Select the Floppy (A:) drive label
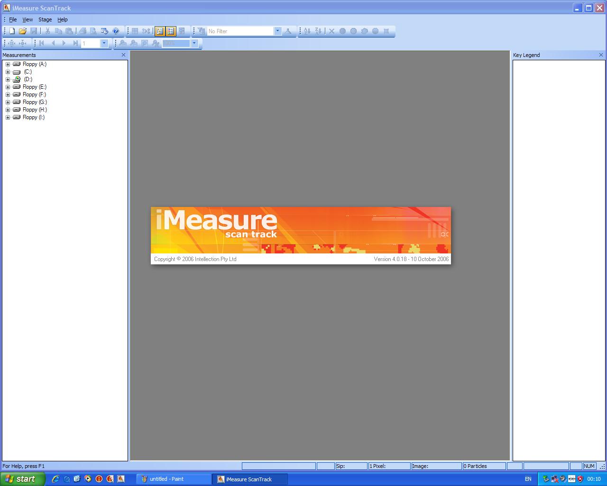 pyautogui.click(x=35, y=64)
